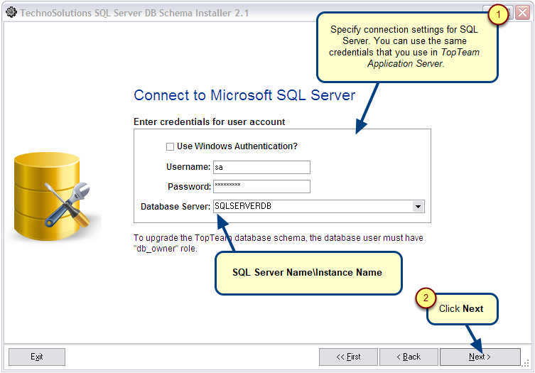Click the TechnoSolutions SQL Server DB Schema Installer title
535x373 pixels.
134,13
